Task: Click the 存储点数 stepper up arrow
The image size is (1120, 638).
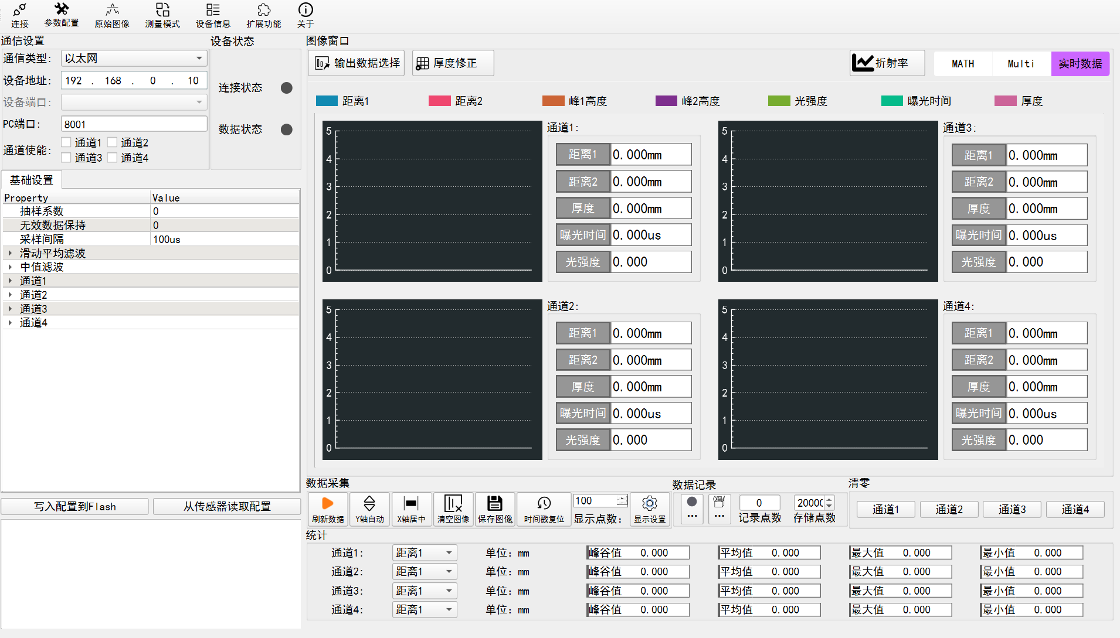Action: (x=829, y=500)
